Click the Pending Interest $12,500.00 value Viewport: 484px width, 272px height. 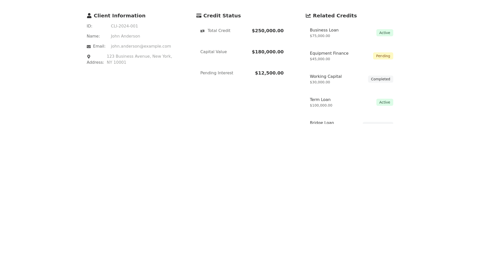[x=269, y=73]
